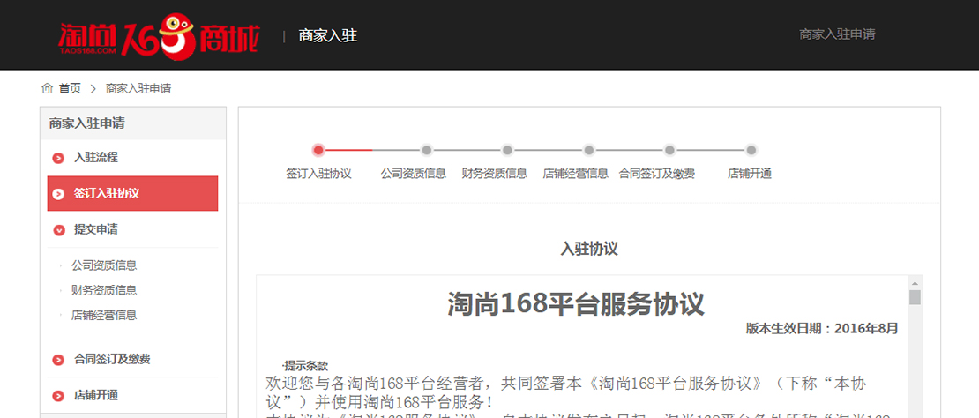Click the red 签订入驻协议 step dot
Screen dimensions: 979x418
318,150
